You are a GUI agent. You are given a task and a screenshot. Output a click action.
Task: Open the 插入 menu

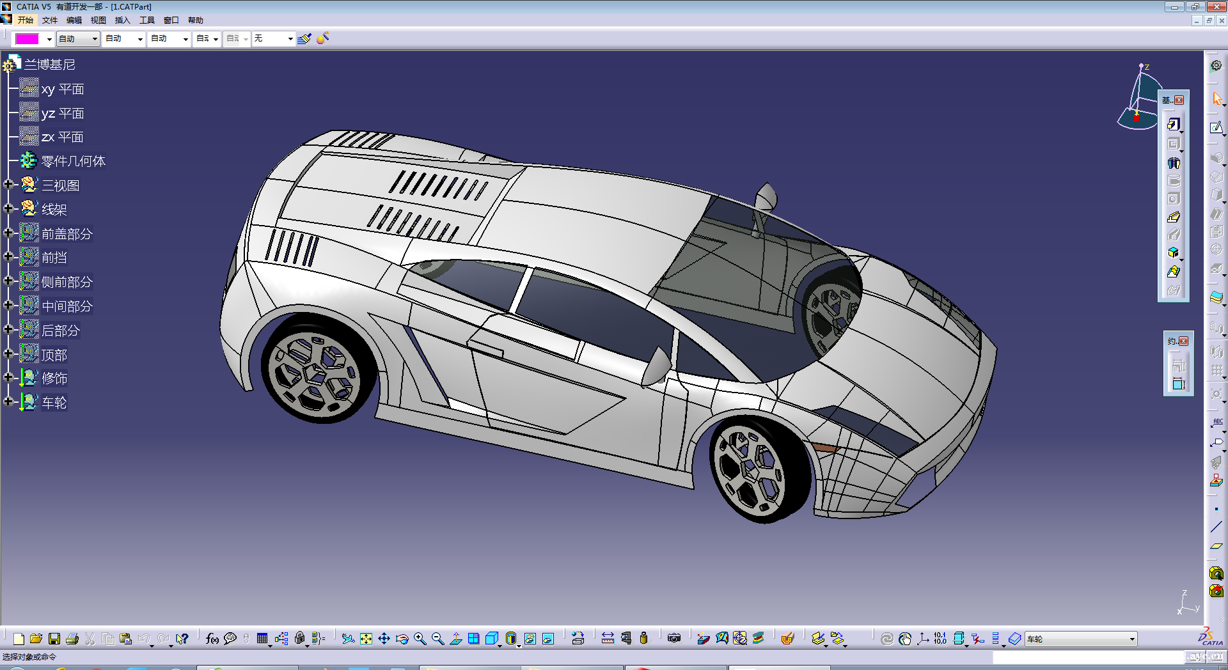point(122,20)
